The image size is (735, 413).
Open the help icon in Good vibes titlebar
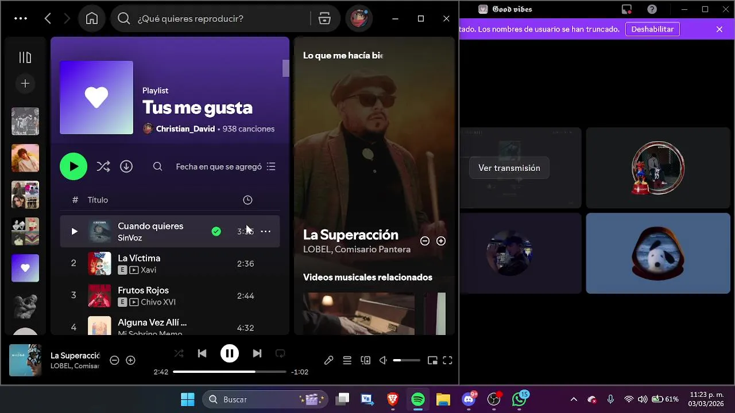652,9
